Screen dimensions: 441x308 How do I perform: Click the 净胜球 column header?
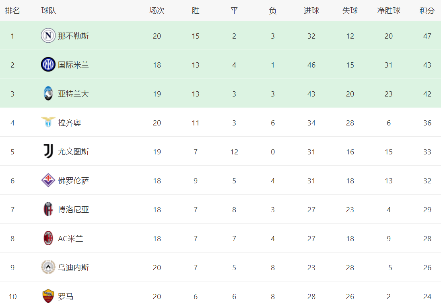(x=388, y=11)
